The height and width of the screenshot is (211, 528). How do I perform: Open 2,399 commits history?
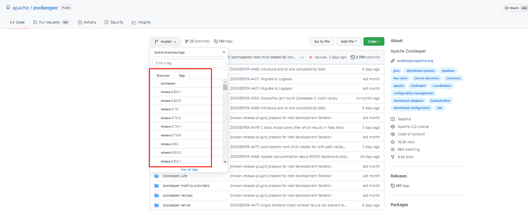coord(365,57)
